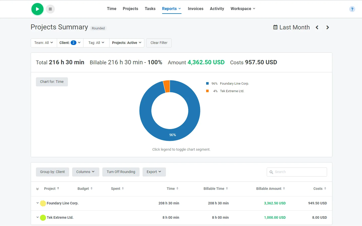
Task: Go to Projects in top navigation
Action: click(130, 9)
